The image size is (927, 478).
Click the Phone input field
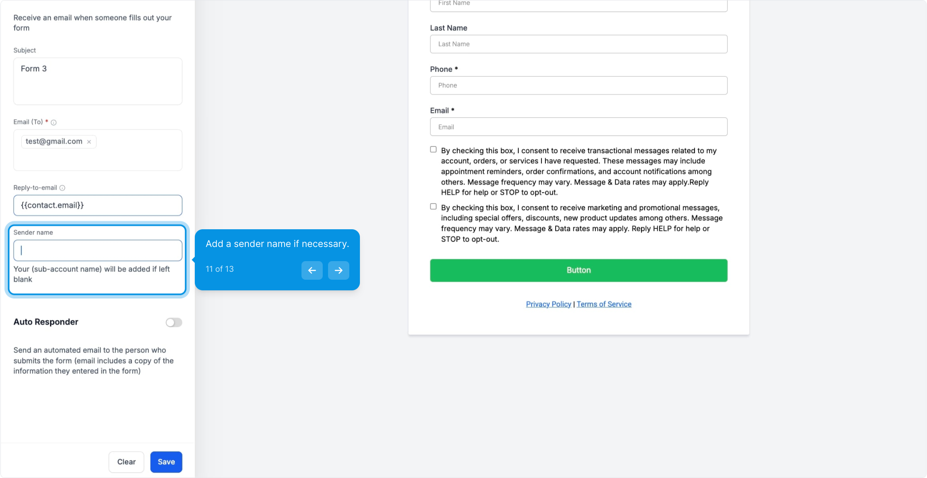[579, 85]
